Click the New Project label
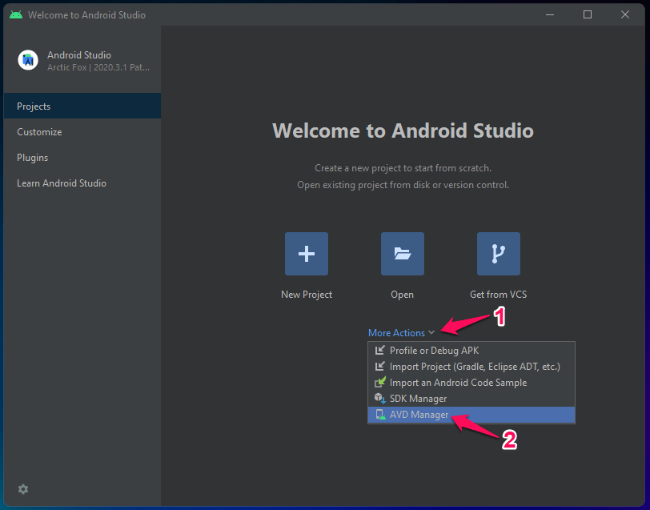Image resolution: width=650 pixels, height=510 pixels. (307, 295)
